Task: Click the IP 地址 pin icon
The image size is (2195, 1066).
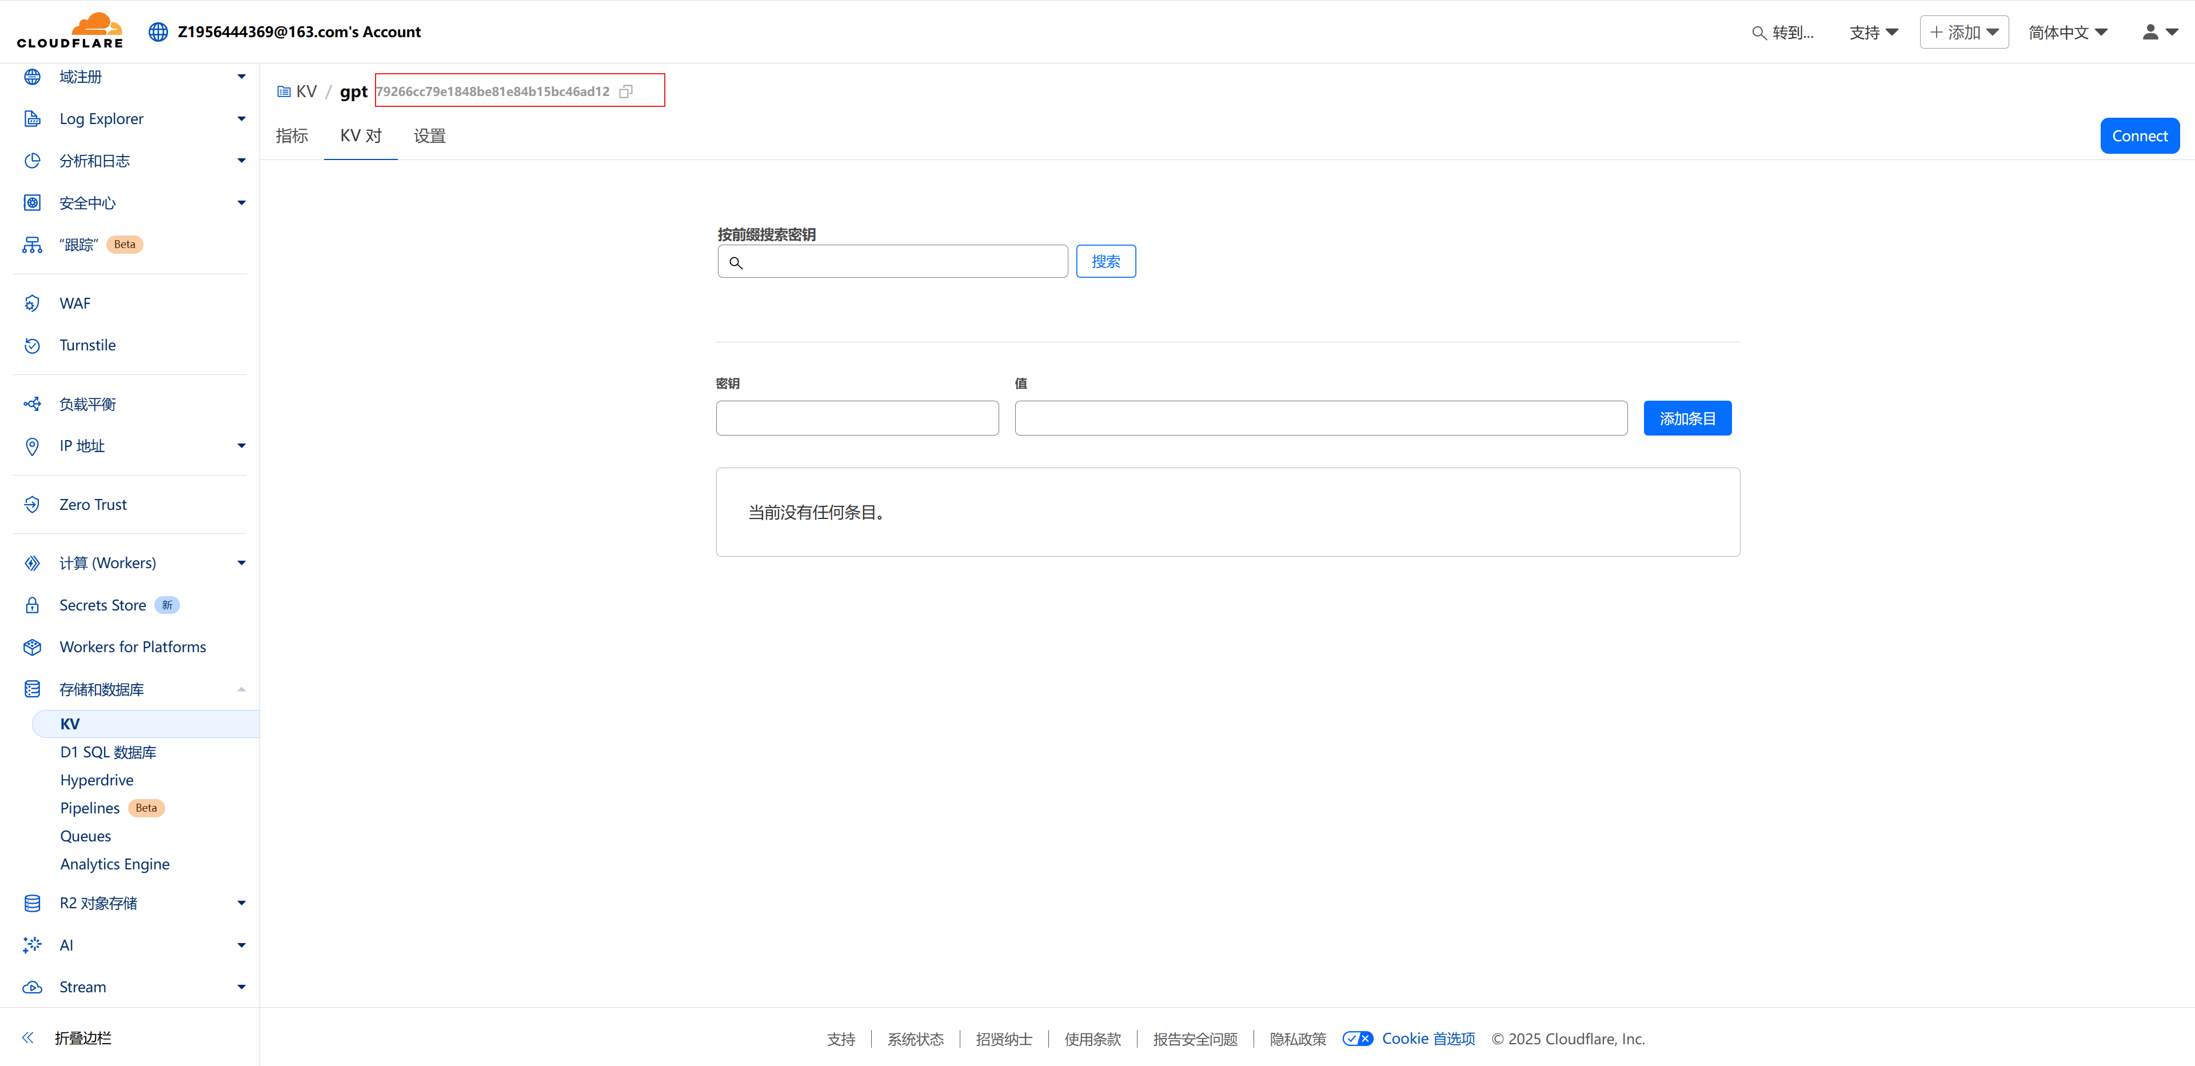Action: 33,446
